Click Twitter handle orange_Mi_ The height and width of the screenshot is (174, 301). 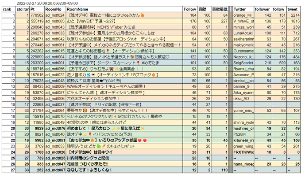243,15
